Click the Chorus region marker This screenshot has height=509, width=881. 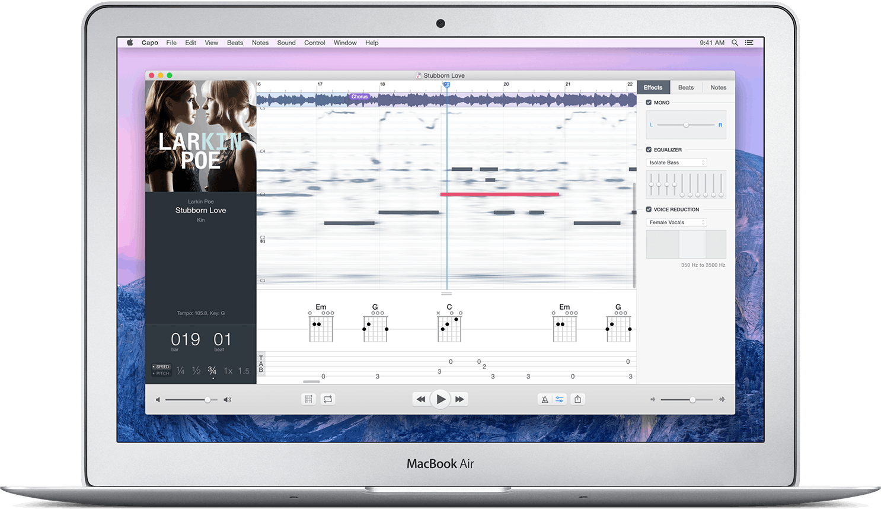point(359,97)
